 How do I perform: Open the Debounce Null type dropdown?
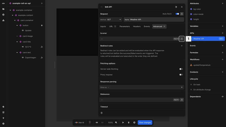click(x=176, y=100)
